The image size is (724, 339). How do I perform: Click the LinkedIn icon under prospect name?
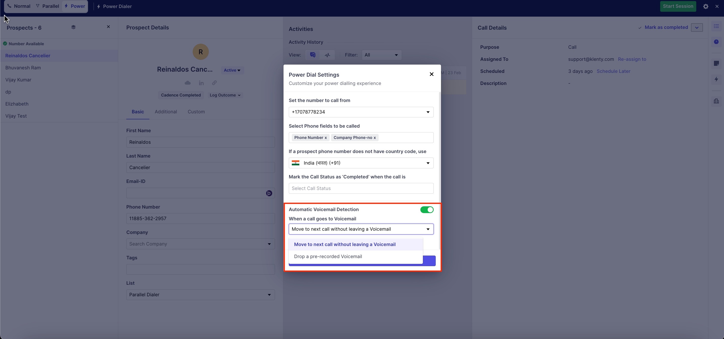pos(201,83)
